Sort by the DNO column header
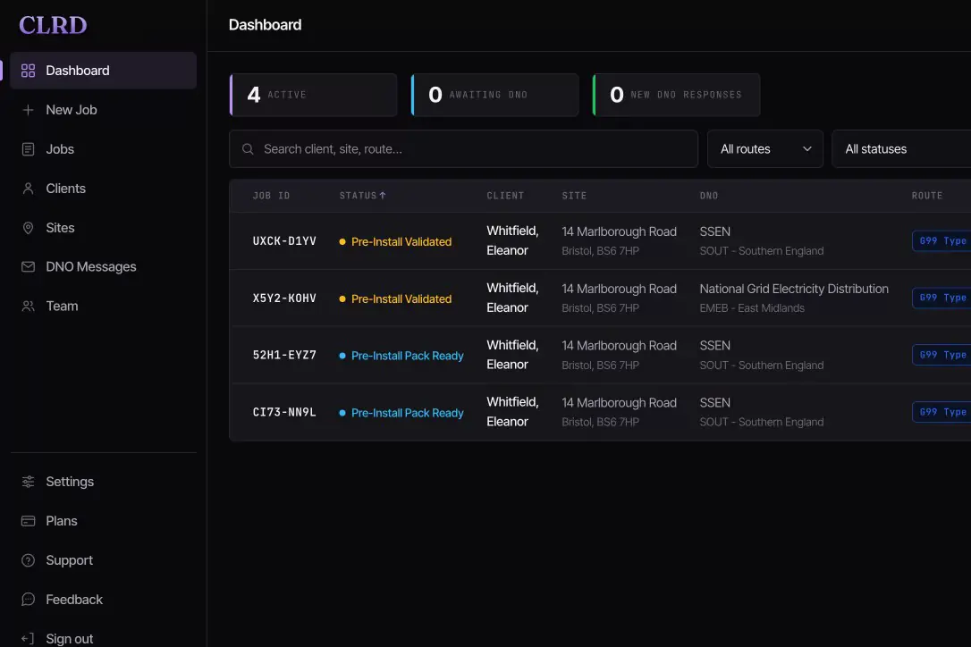Screen dimensions: 971x647 click(709, 196)
